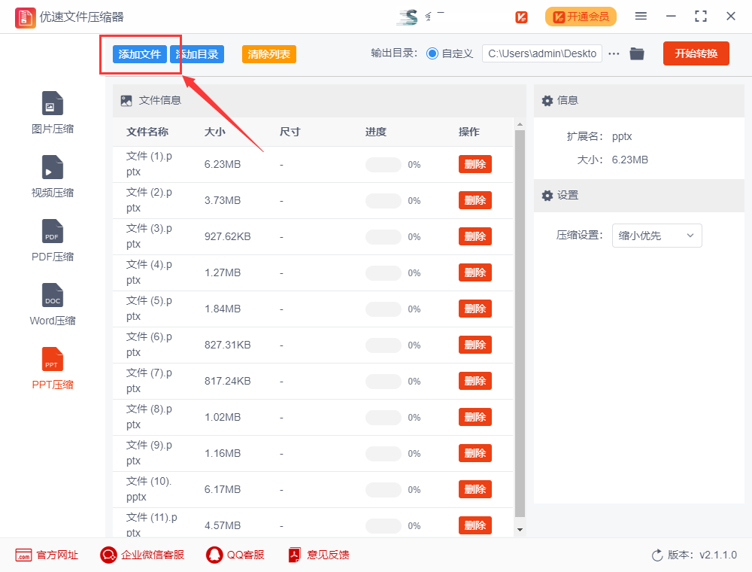Click the three-dots browse output path button
Screen dimensions: 752x572
(614, 53)
